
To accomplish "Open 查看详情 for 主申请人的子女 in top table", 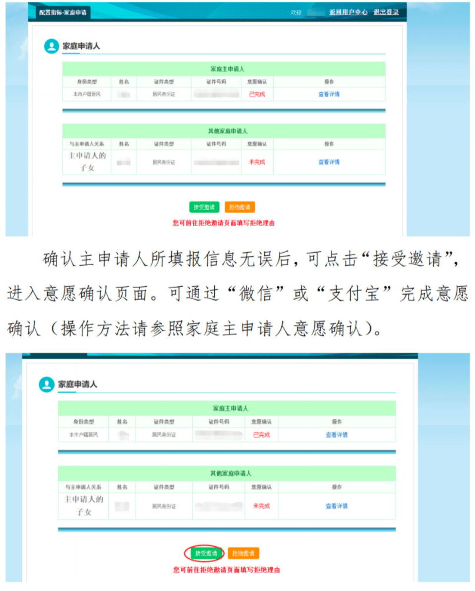I will coord(330,162).
